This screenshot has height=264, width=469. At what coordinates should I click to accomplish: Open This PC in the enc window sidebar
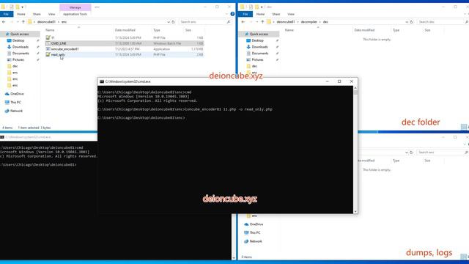pos(15,103)
